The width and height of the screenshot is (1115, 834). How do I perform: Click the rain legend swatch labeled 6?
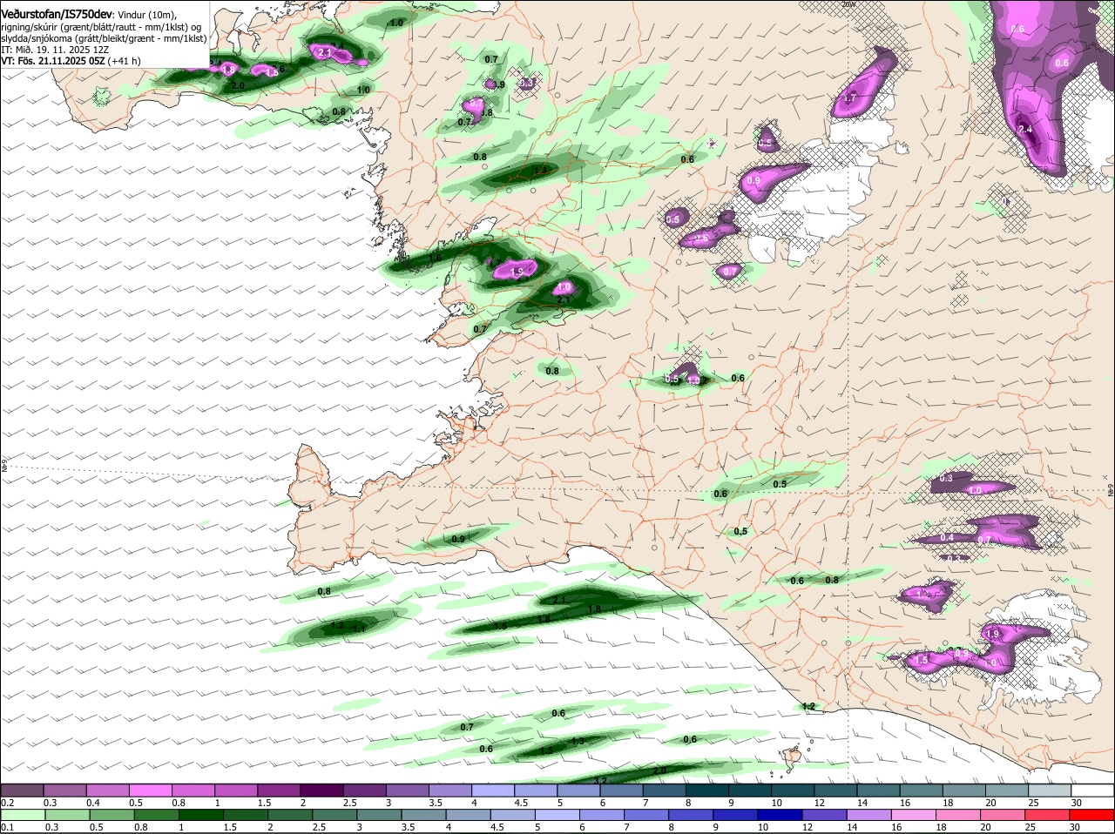[604, 815]
